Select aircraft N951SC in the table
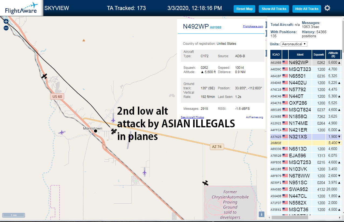344x222 pixels. tap(306, 183)
